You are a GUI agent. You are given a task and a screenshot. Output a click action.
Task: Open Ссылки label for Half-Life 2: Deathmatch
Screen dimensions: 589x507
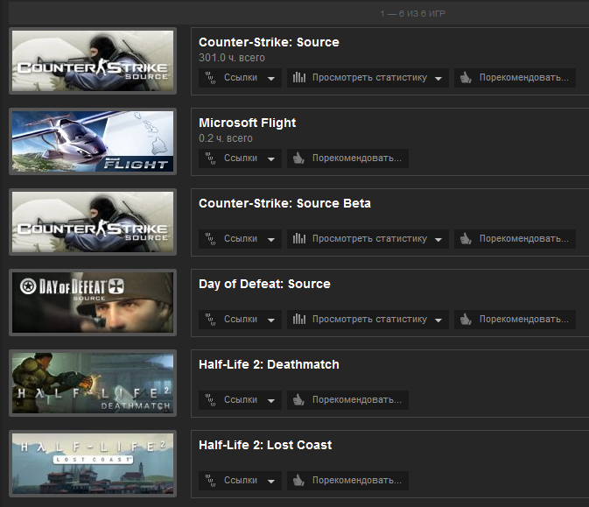coord(241,399)
